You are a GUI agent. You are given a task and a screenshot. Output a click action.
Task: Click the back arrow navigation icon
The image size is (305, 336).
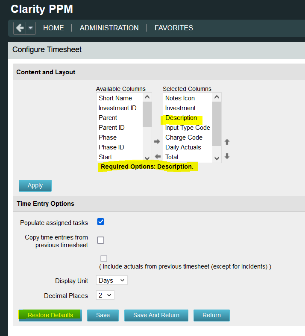pos(20,28)
